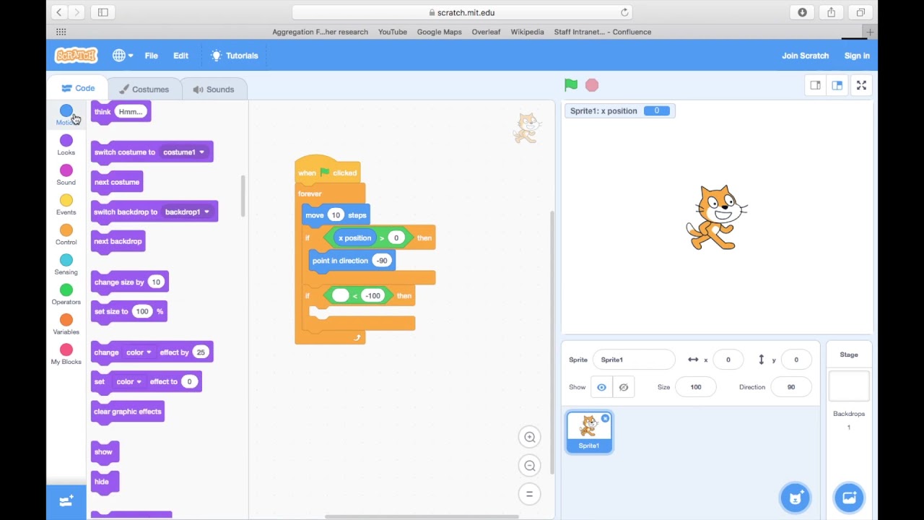Click the sprite Direction field
The image size is (924, 520).
(x=791, y=387)
